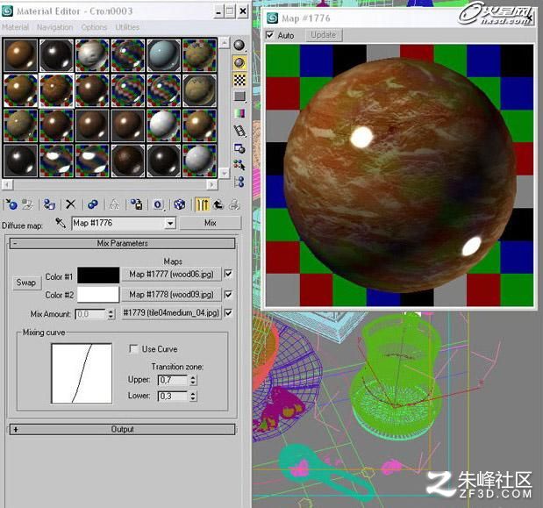Open the Navigation menu
Viewport: 543px width, 508px height.
[54, 27]
